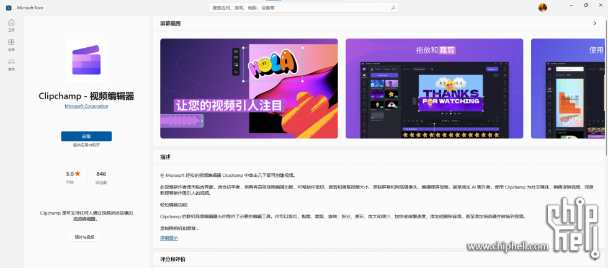
Task: Open the Microsoft Corporation publisher link
Action: [86, 106]
